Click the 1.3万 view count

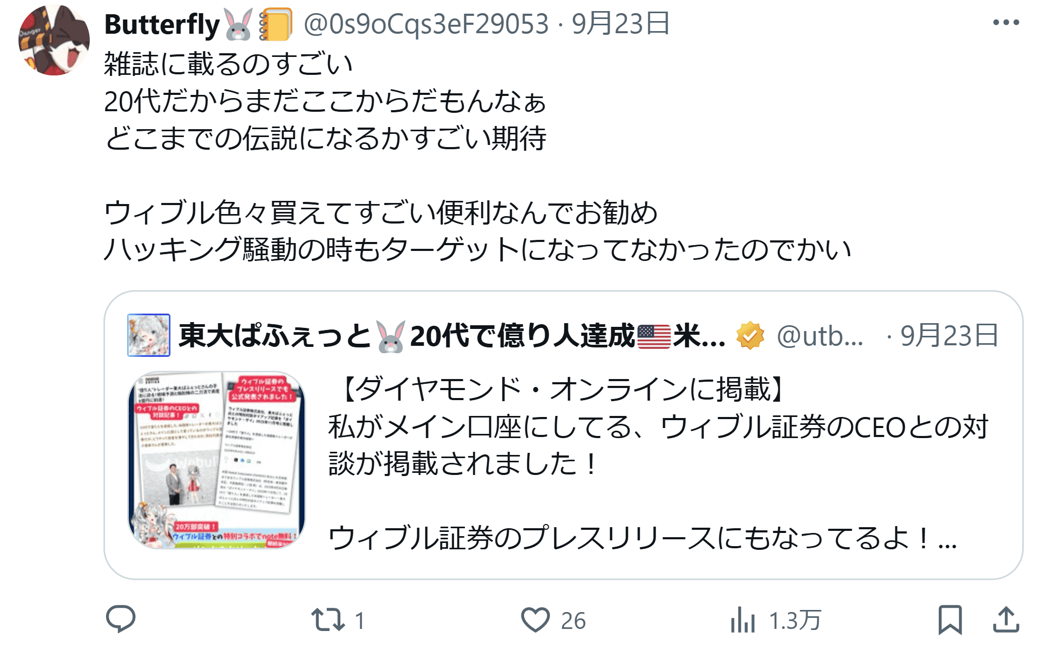(795, 621)
